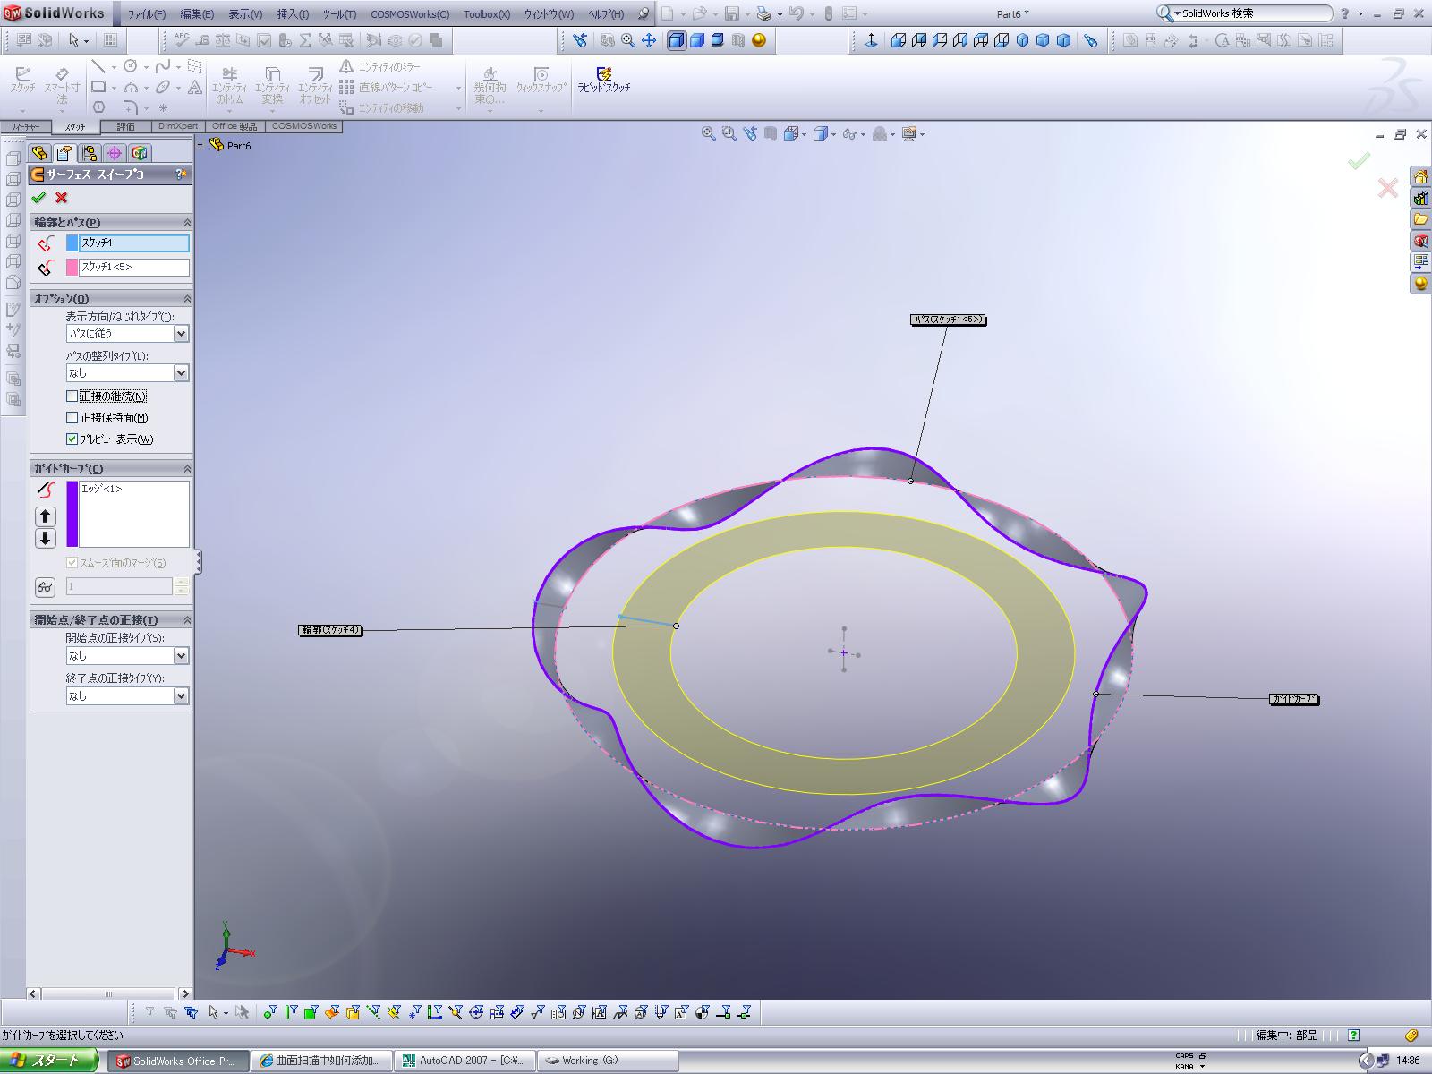Open the Toolbox(X) menu
This screenshot has width=1432, height=1074.
pyautogui.click(x=487, y=14)
